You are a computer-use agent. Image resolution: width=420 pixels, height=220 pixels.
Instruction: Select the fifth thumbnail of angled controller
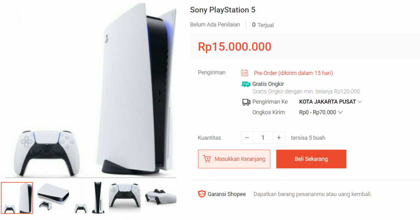point(161,198)
